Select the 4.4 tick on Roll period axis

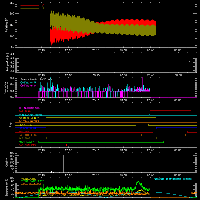point(12,54)
